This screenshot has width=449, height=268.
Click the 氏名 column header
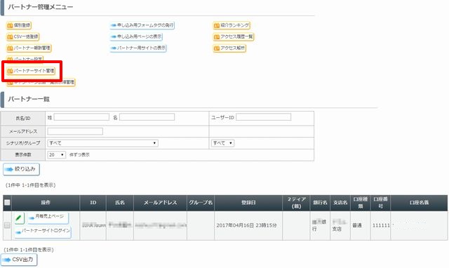[120, 203]
